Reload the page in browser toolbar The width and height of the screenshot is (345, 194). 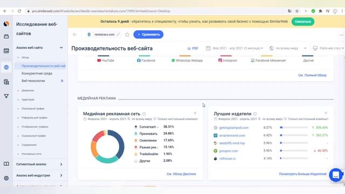(19, 11)
